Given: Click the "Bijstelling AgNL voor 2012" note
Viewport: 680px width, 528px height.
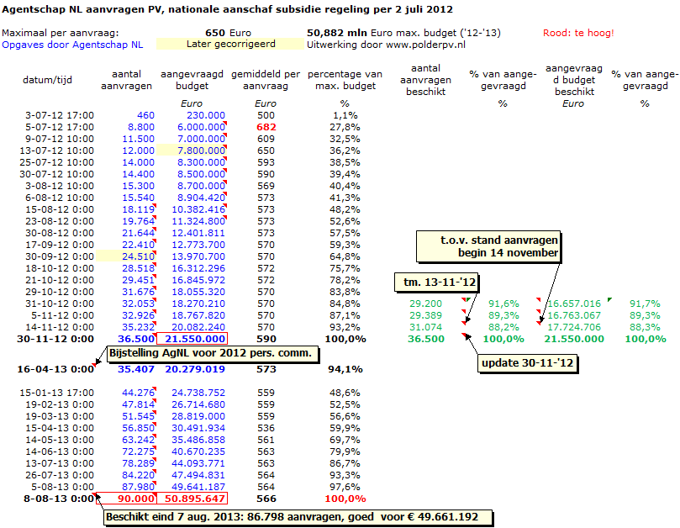Looking at the screenshot, I should click(210, 352).
